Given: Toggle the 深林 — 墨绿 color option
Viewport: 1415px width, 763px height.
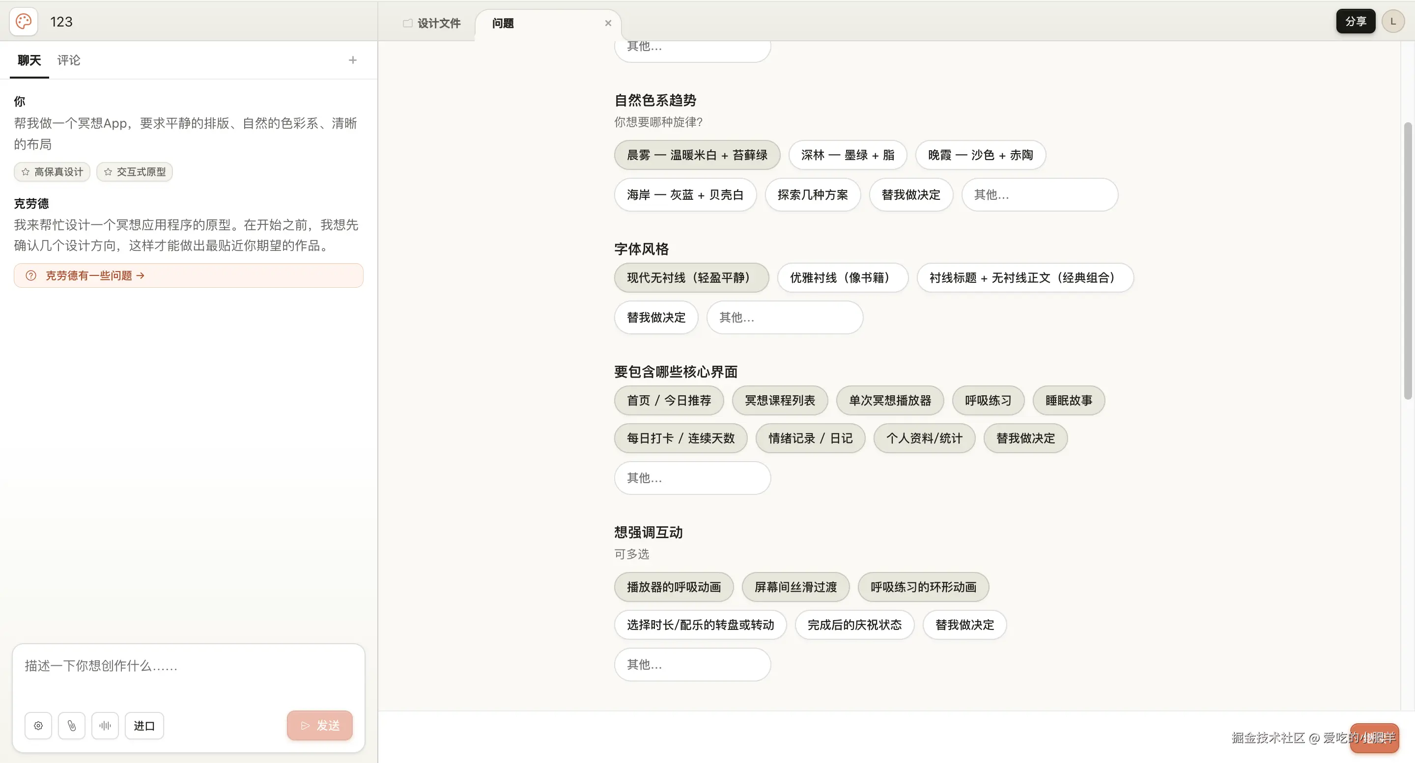Looking at the screenshot, I should [847, 155].
